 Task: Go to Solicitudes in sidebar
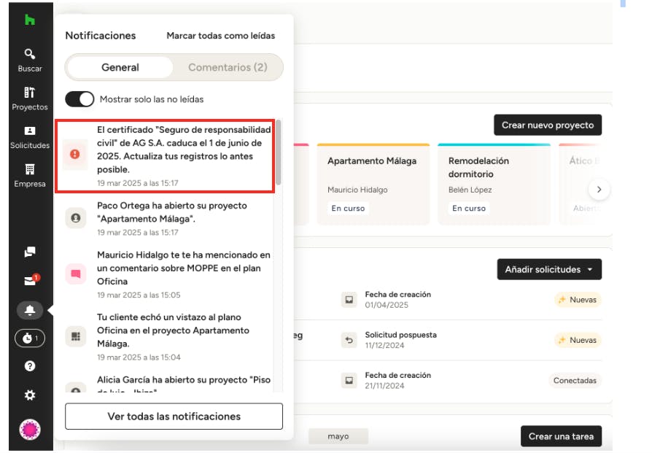(30, 137)
